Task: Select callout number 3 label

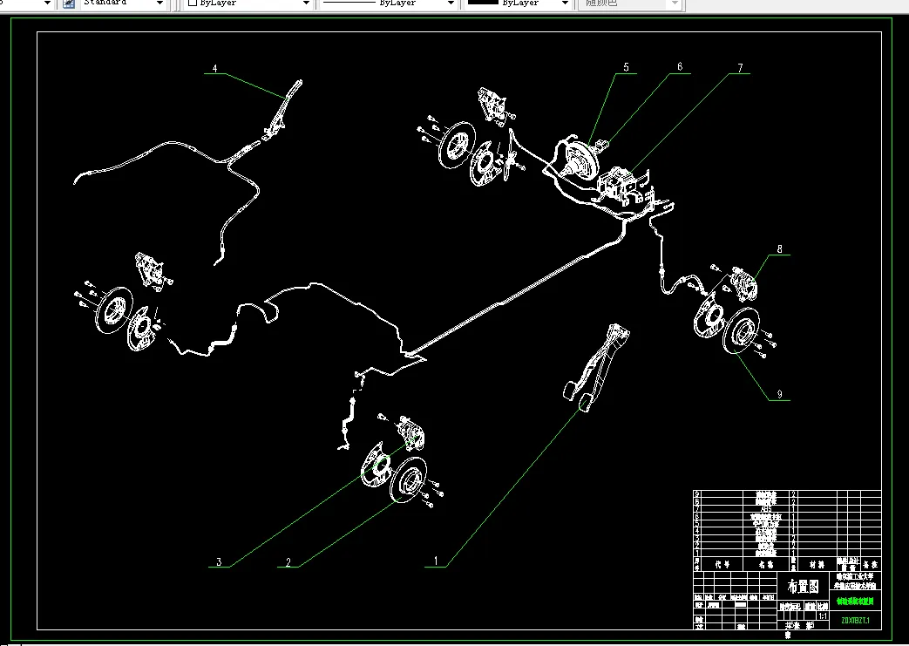Action: click(x=219, y=561)
